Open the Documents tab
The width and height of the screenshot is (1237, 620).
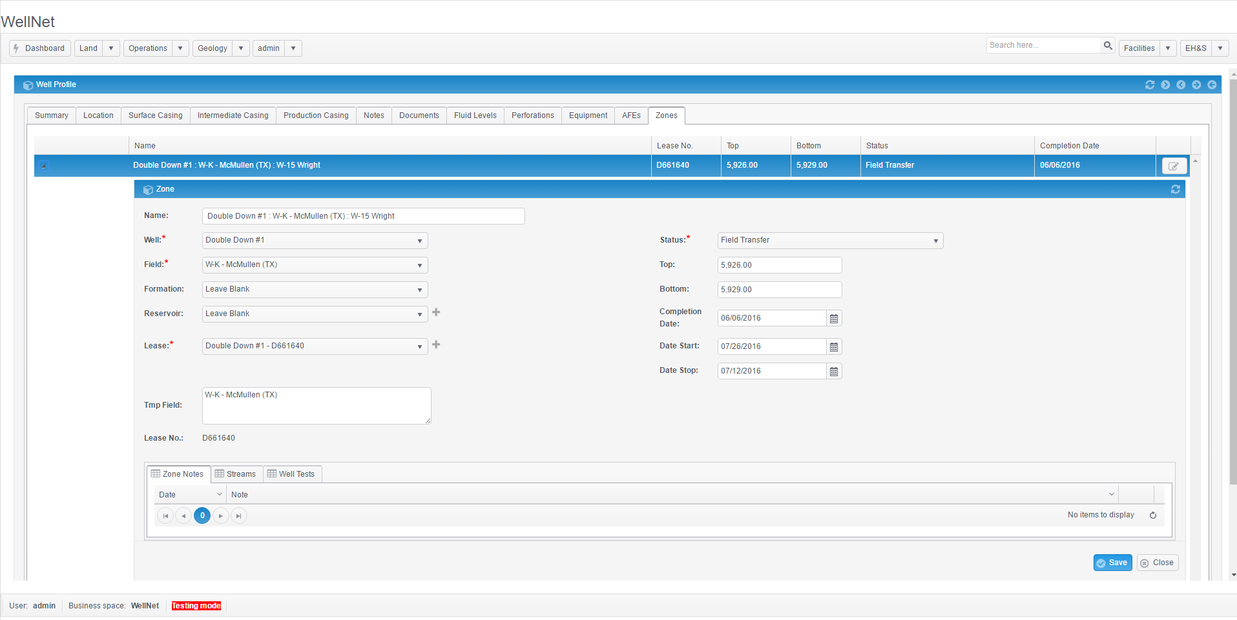click(x=419, y=115)
